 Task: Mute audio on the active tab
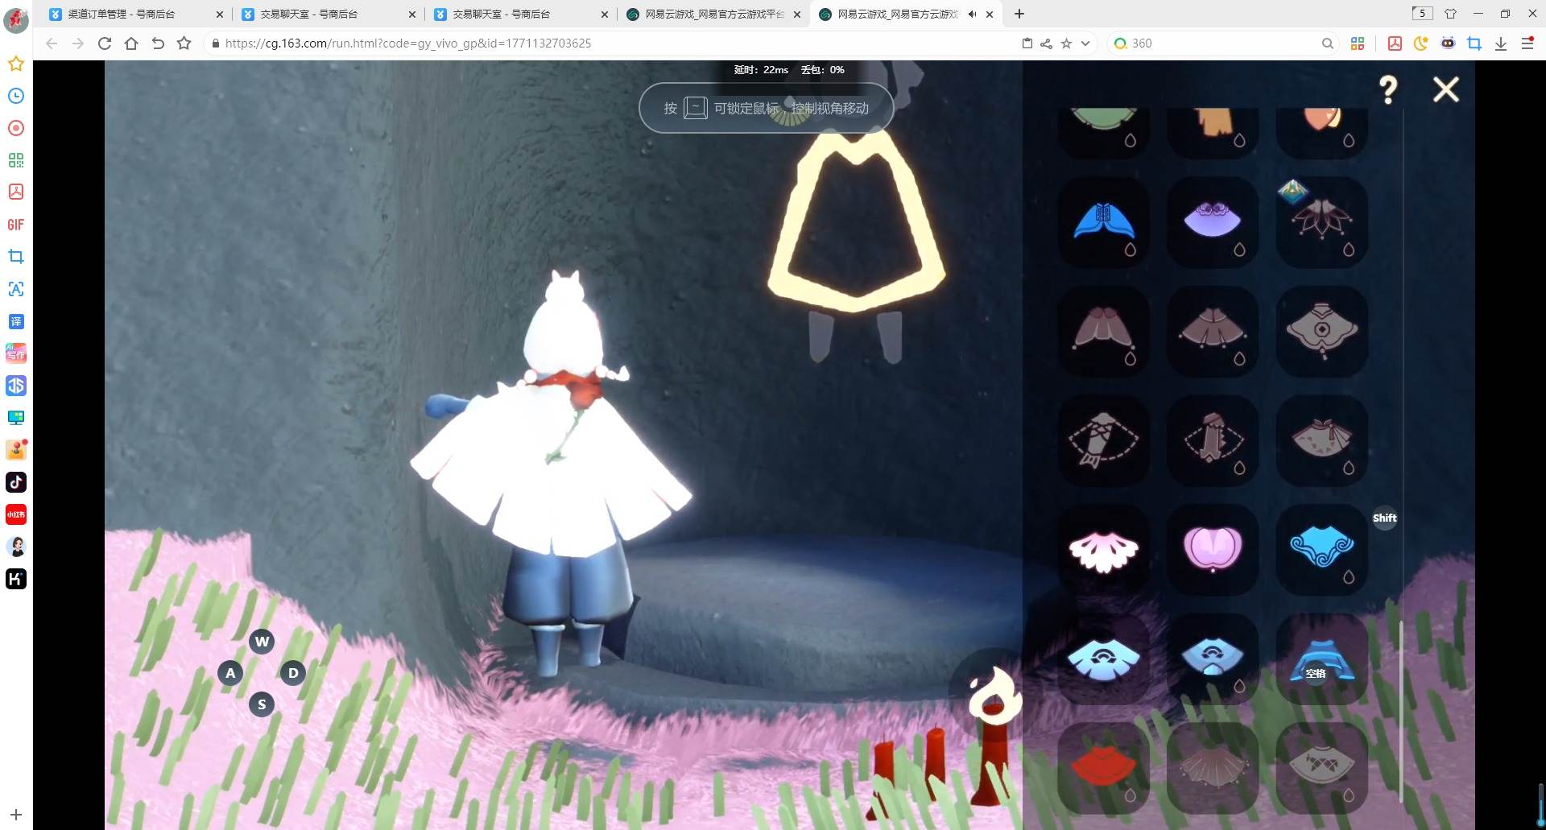click(x=972, y=14)
